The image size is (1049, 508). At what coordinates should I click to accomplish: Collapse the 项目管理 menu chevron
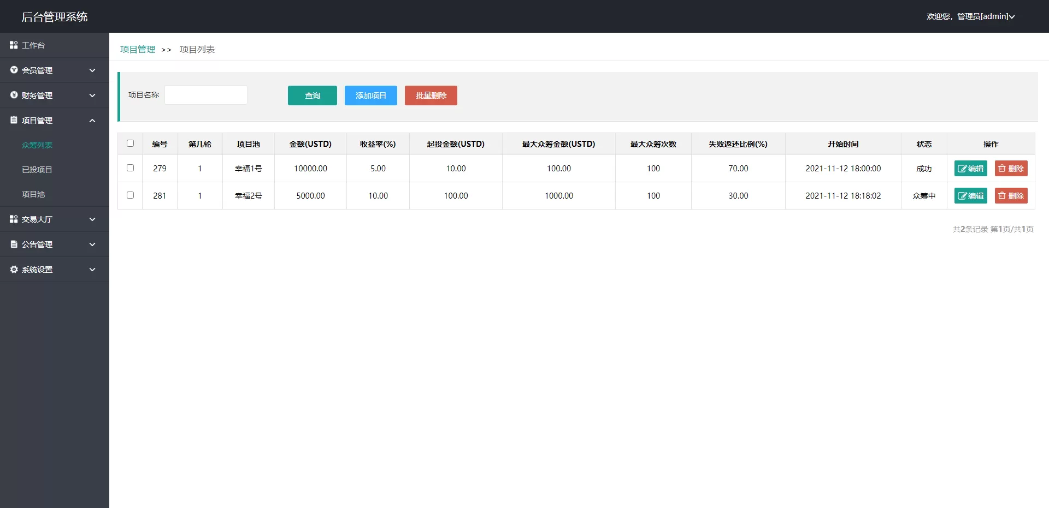click(x=92, y=121)
